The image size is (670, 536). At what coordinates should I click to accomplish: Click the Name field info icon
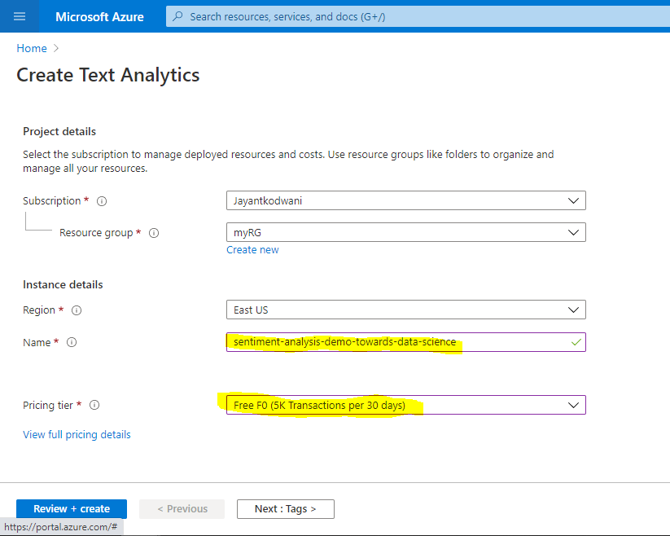(x=72, y=343)
